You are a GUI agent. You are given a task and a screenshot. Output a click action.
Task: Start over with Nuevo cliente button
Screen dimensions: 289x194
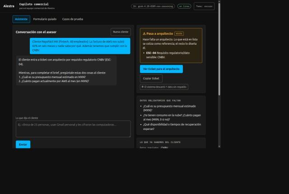tap(121, 32)
